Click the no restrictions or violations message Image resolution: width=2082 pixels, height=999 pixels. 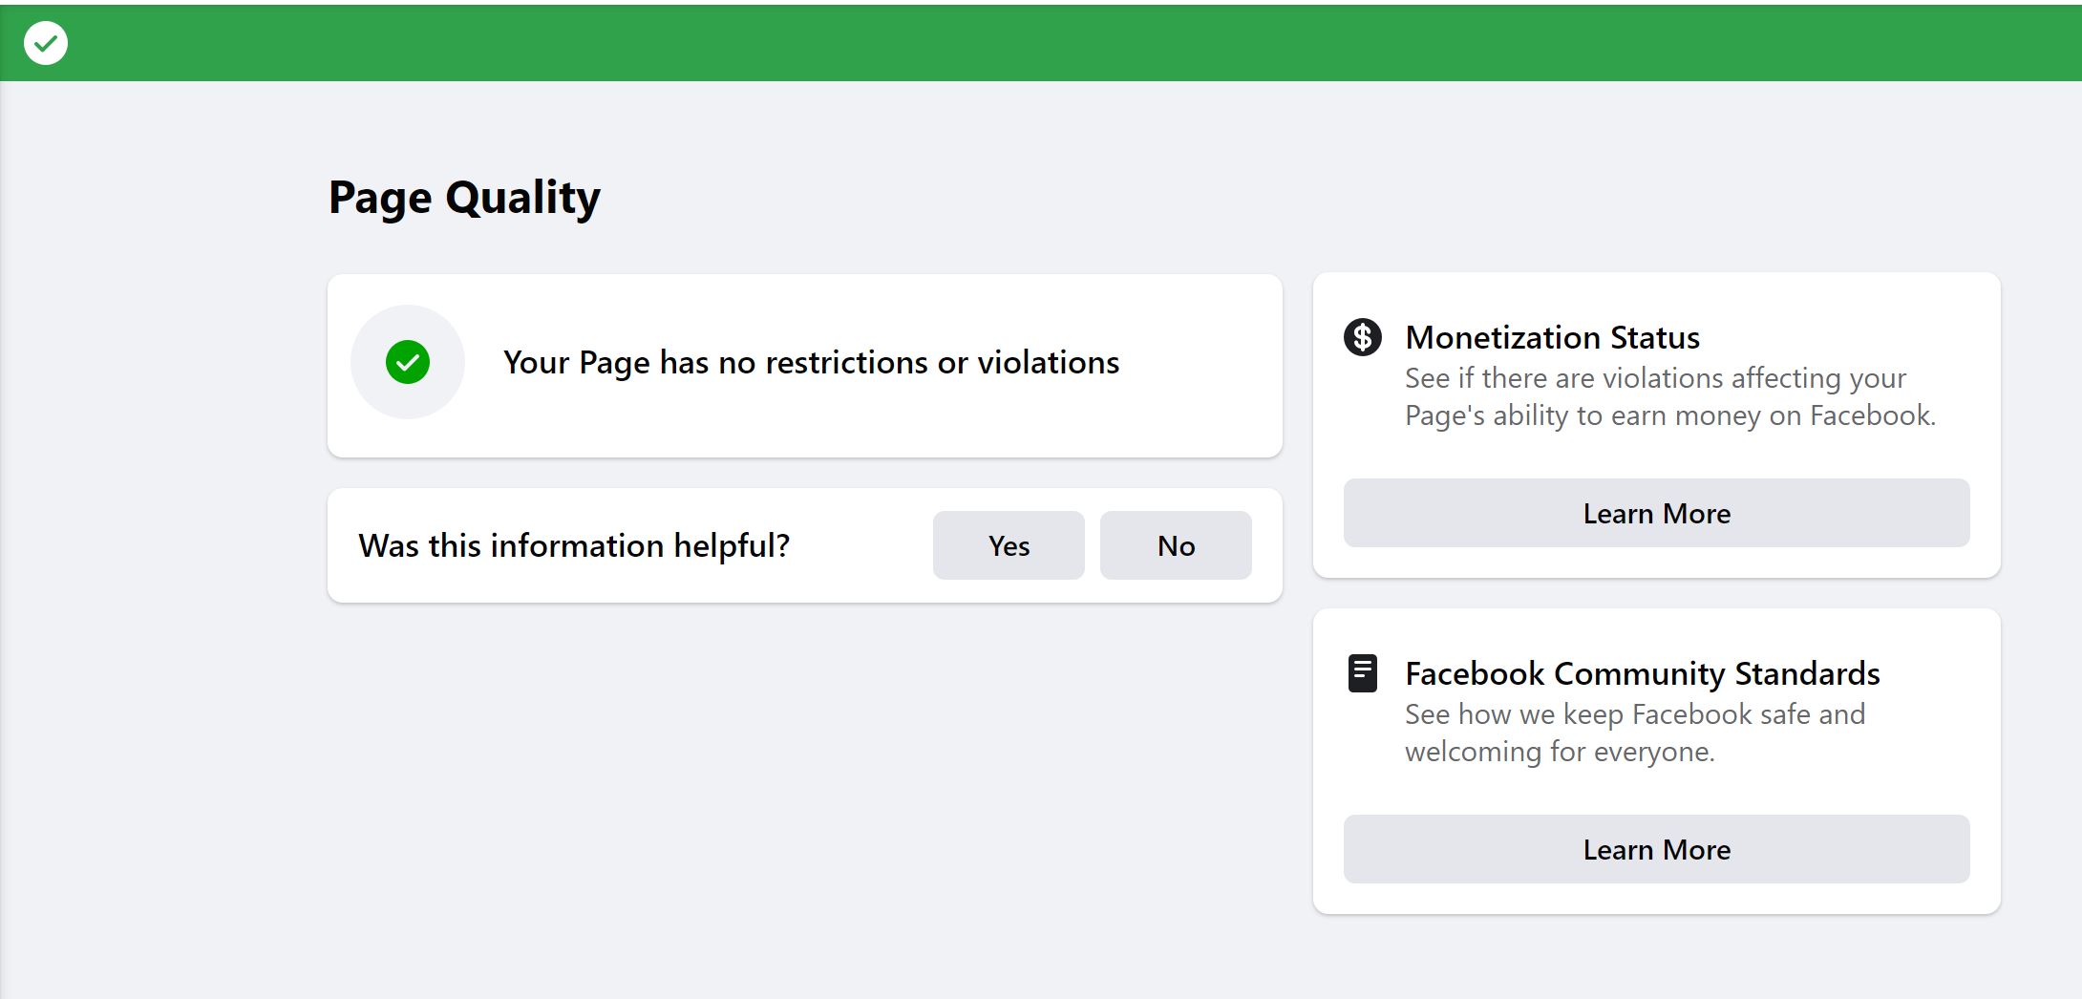click(x=811, y=363)
